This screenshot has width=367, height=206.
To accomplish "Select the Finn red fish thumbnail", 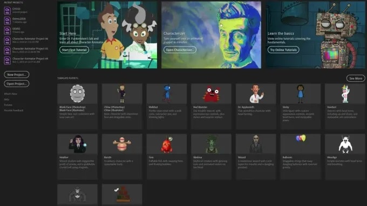I will (167, 144).
